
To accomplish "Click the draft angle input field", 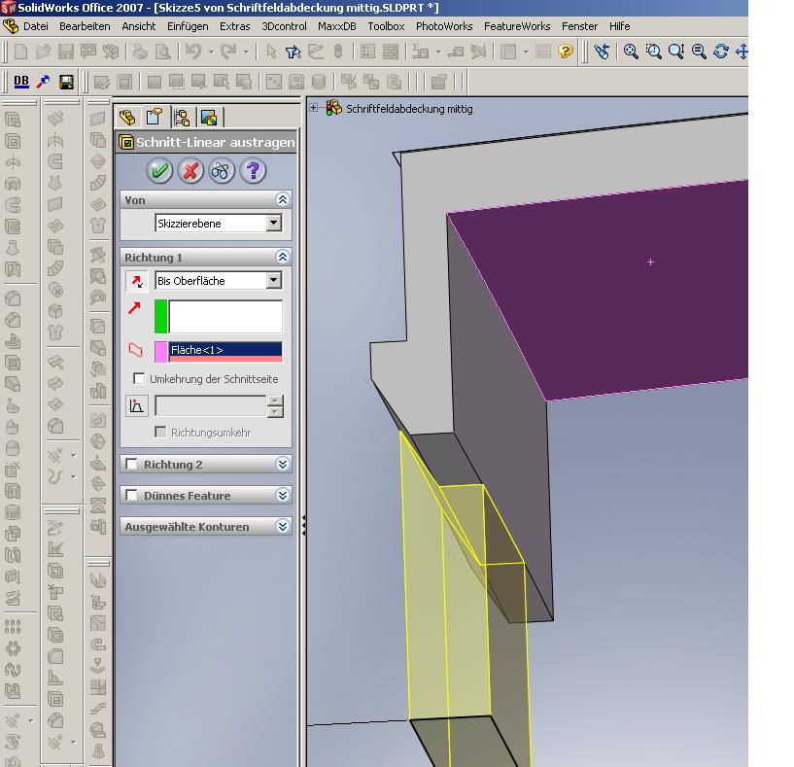I will 210,405.
